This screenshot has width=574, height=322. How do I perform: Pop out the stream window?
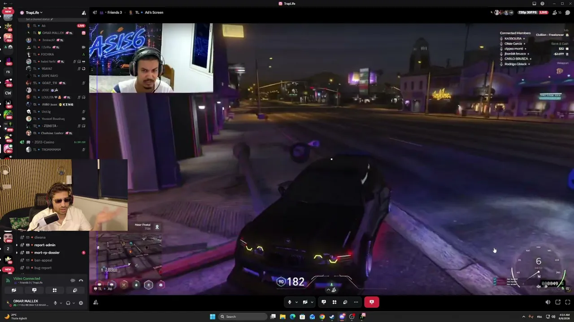pos(558,302)
